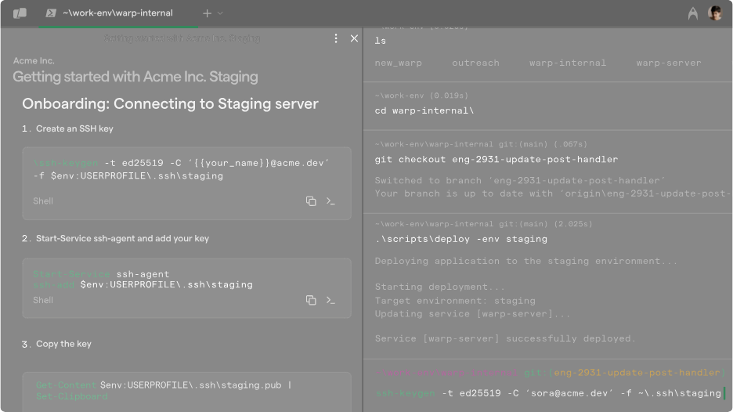
Task: Toggle the Warp Drive panel icon
Action: tap(20, 13)
